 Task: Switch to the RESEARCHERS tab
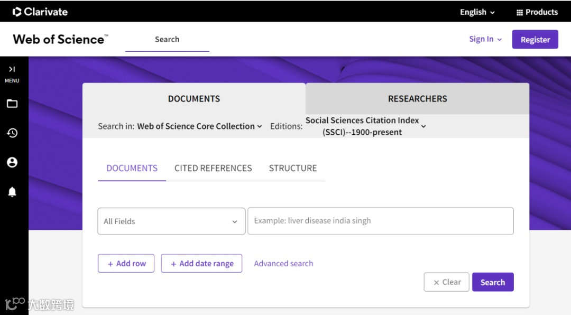417,99
